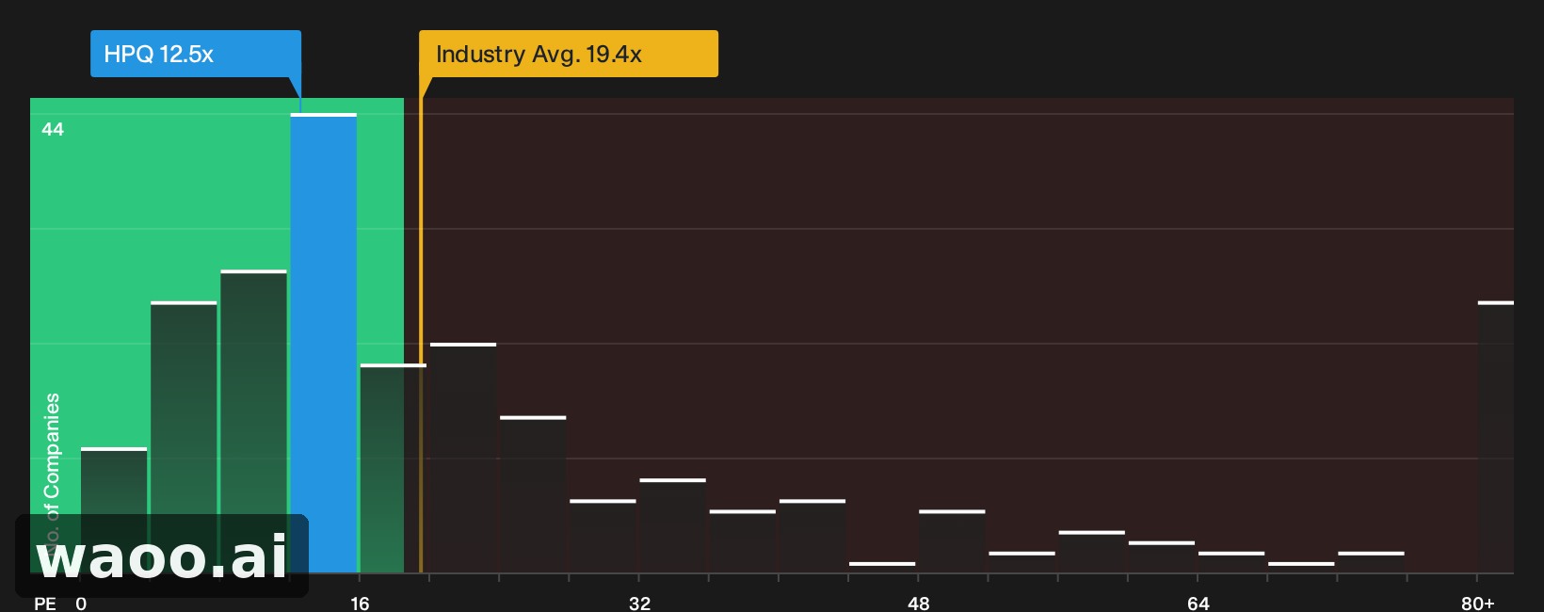Click the bar at PE 32
The image size is (1544, 612).
tap(672, 526)
